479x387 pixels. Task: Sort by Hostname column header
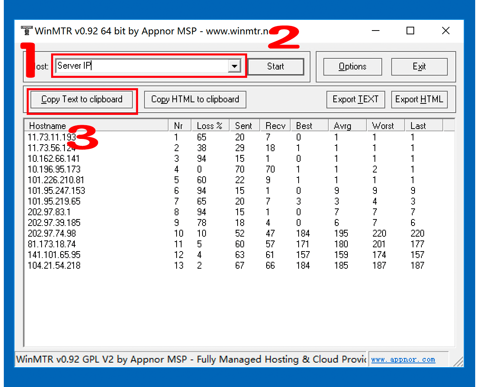click(x=95, y=126)
